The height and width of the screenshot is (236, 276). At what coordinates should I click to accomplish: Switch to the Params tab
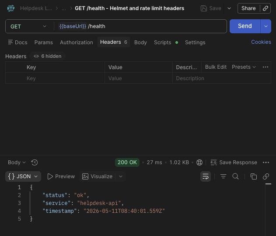44,42
